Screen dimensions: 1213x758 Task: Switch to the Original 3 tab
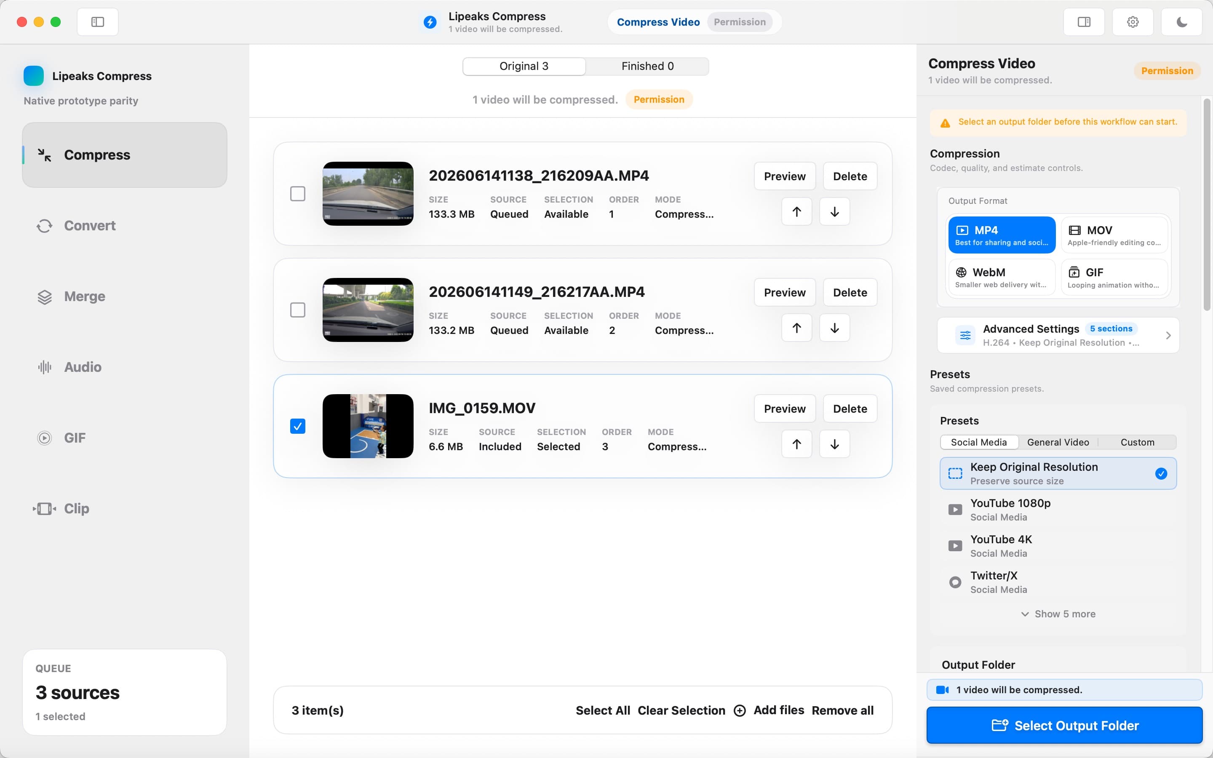point(524,66)
